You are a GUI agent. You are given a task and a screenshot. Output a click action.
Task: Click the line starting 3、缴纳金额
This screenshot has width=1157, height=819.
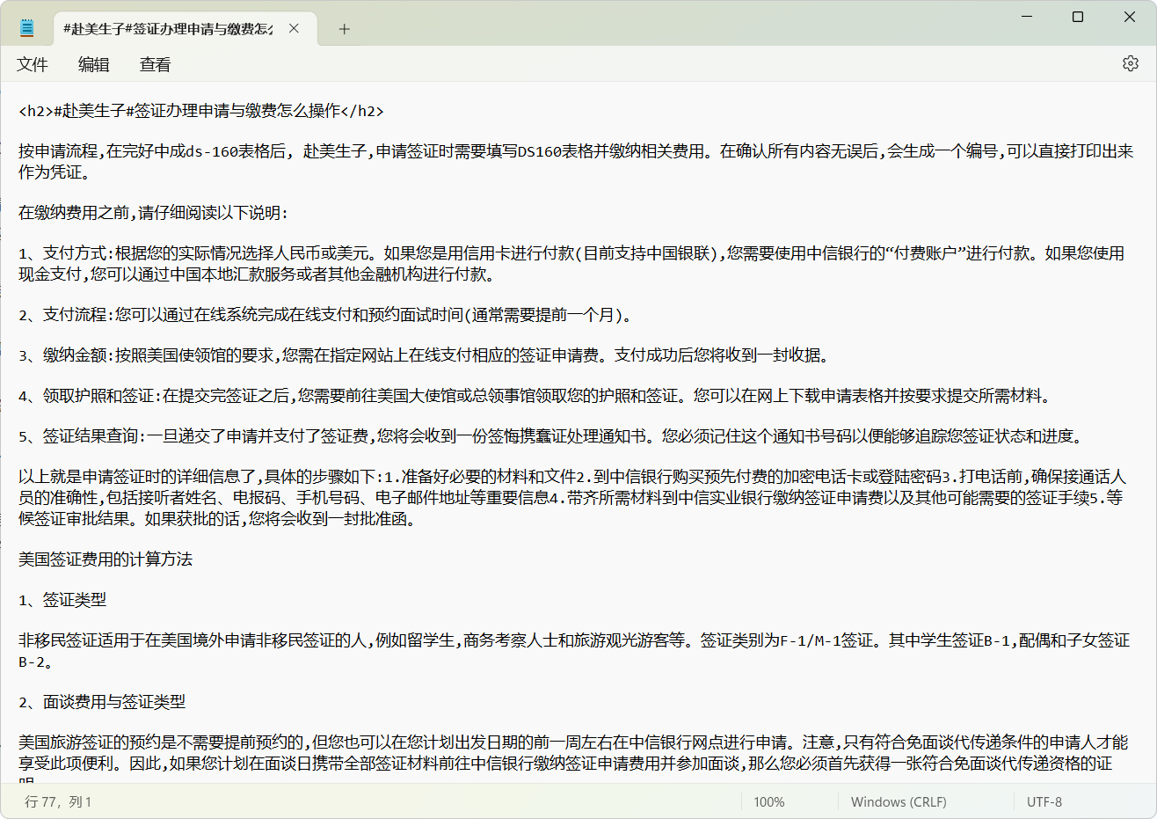click(424, 355)
